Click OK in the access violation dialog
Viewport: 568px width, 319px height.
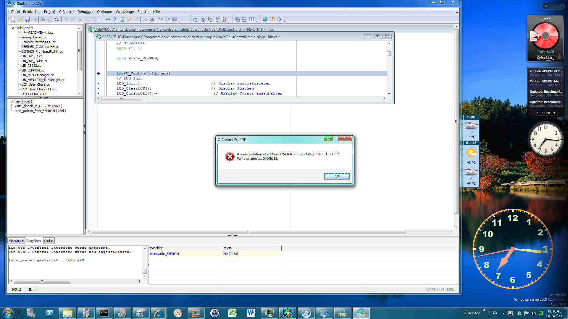click(337, 176)
